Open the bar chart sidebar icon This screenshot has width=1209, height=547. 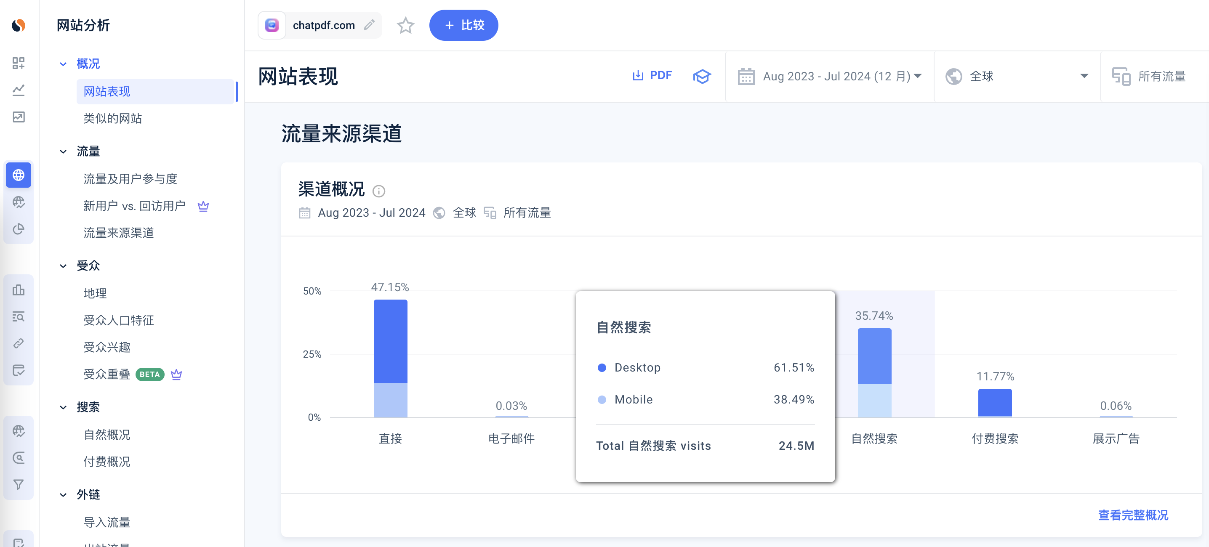pyautogui.click(x=18, y=290)
